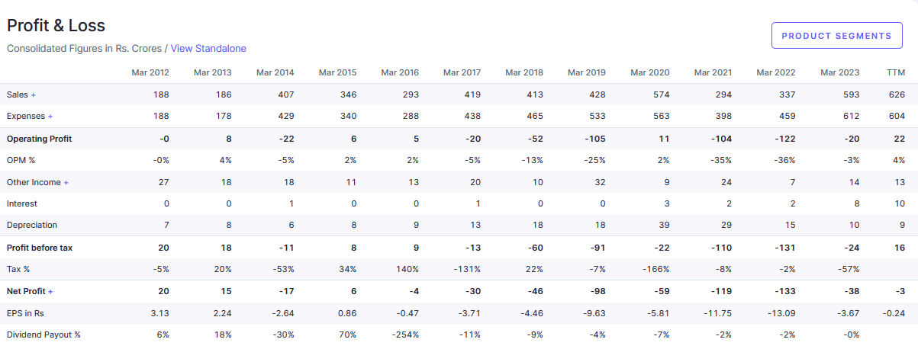Click the TTM Sales value 626
The image size is (918, 349).
[x=896, y=94]
